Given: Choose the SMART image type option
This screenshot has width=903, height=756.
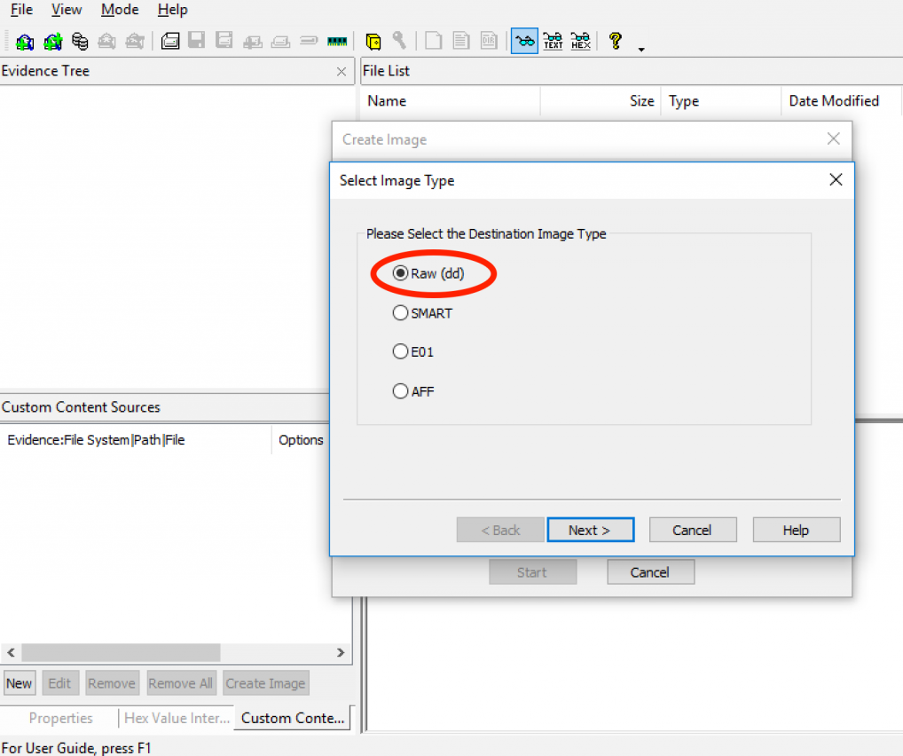Looking at the screenshot, I should coord(400,313).
